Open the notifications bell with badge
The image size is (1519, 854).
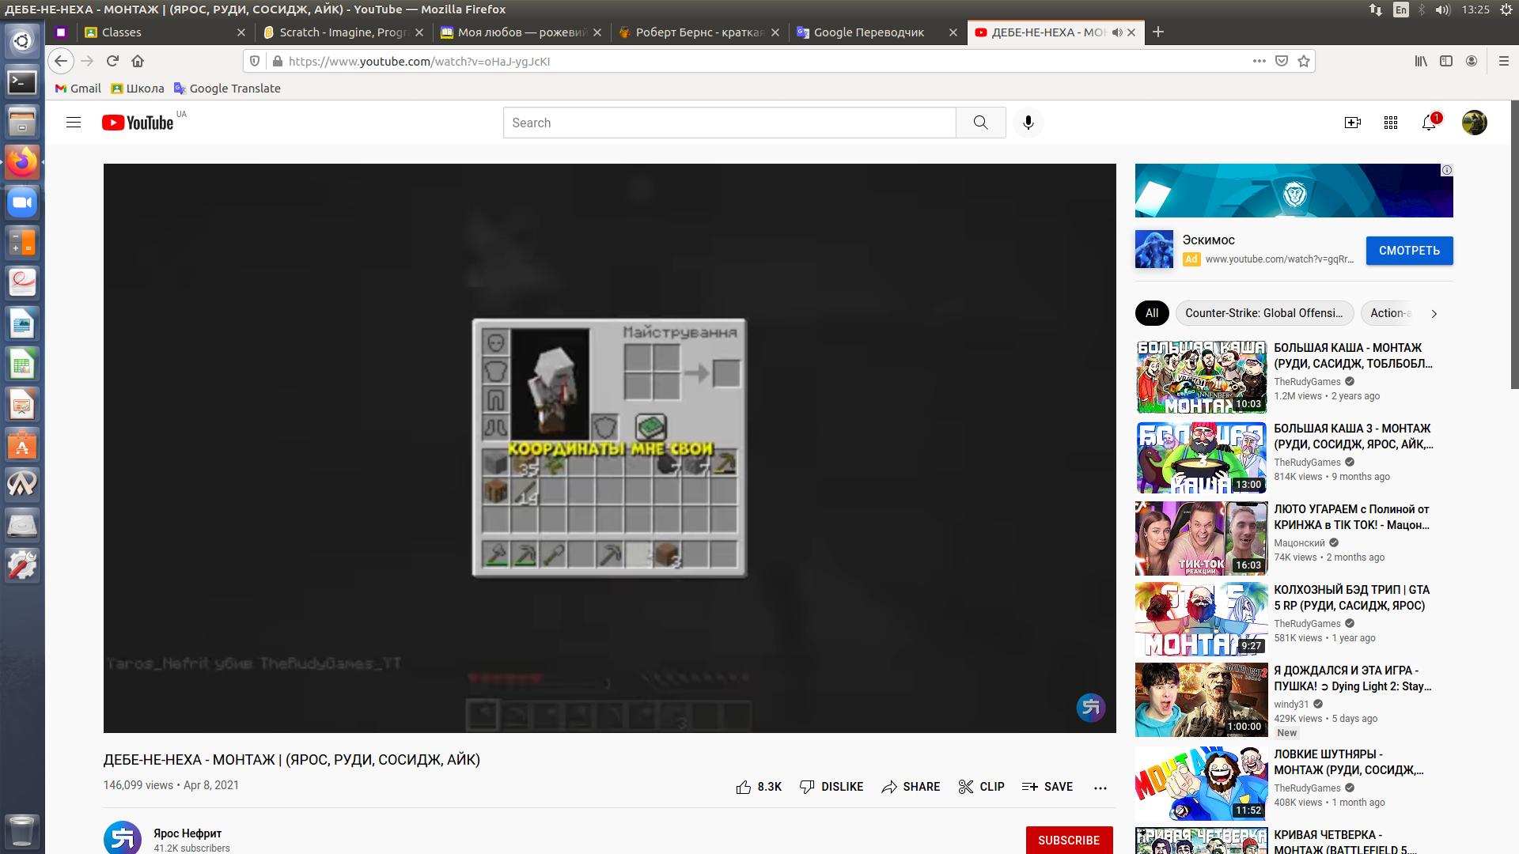point(1429,123)
